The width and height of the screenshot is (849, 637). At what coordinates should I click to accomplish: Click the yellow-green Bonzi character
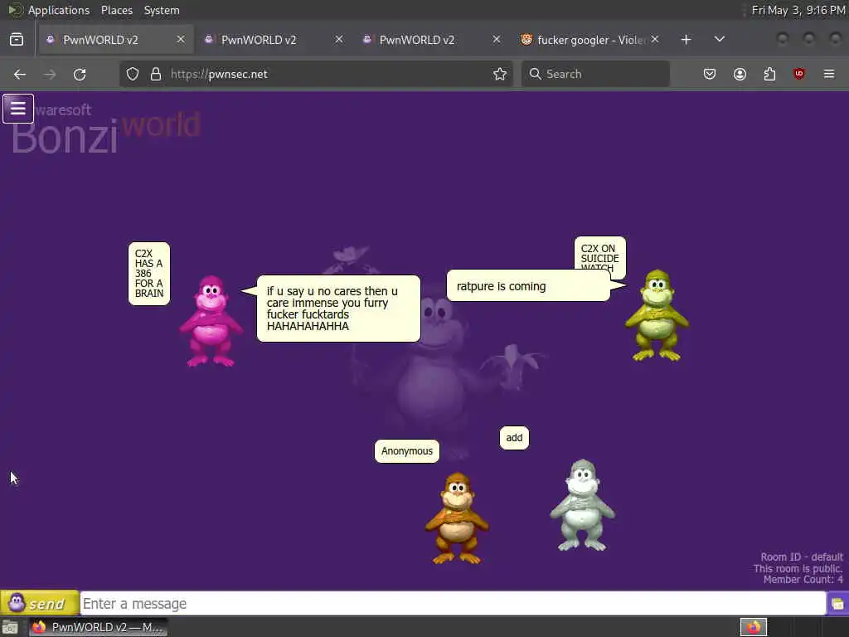[657, 315]
